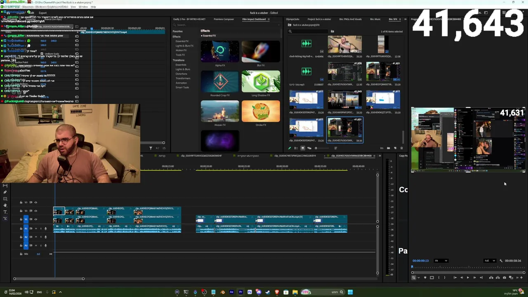Click the Export Frame camera icon
Screen dimensions: 528x297
504,278
